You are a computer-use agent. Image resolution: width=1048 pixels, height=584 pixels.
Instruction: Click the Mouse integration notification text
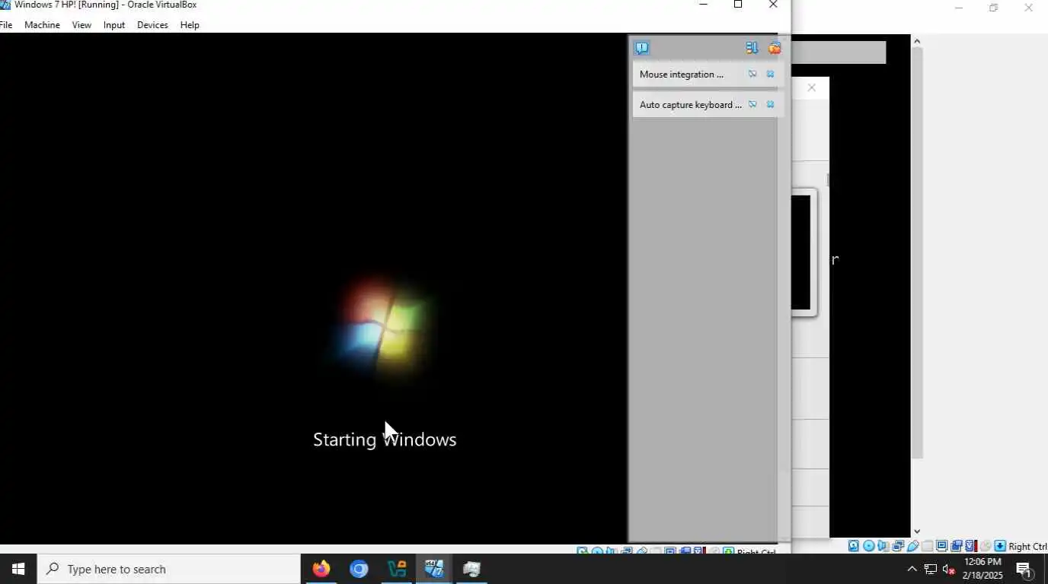(x=682, y=75)
